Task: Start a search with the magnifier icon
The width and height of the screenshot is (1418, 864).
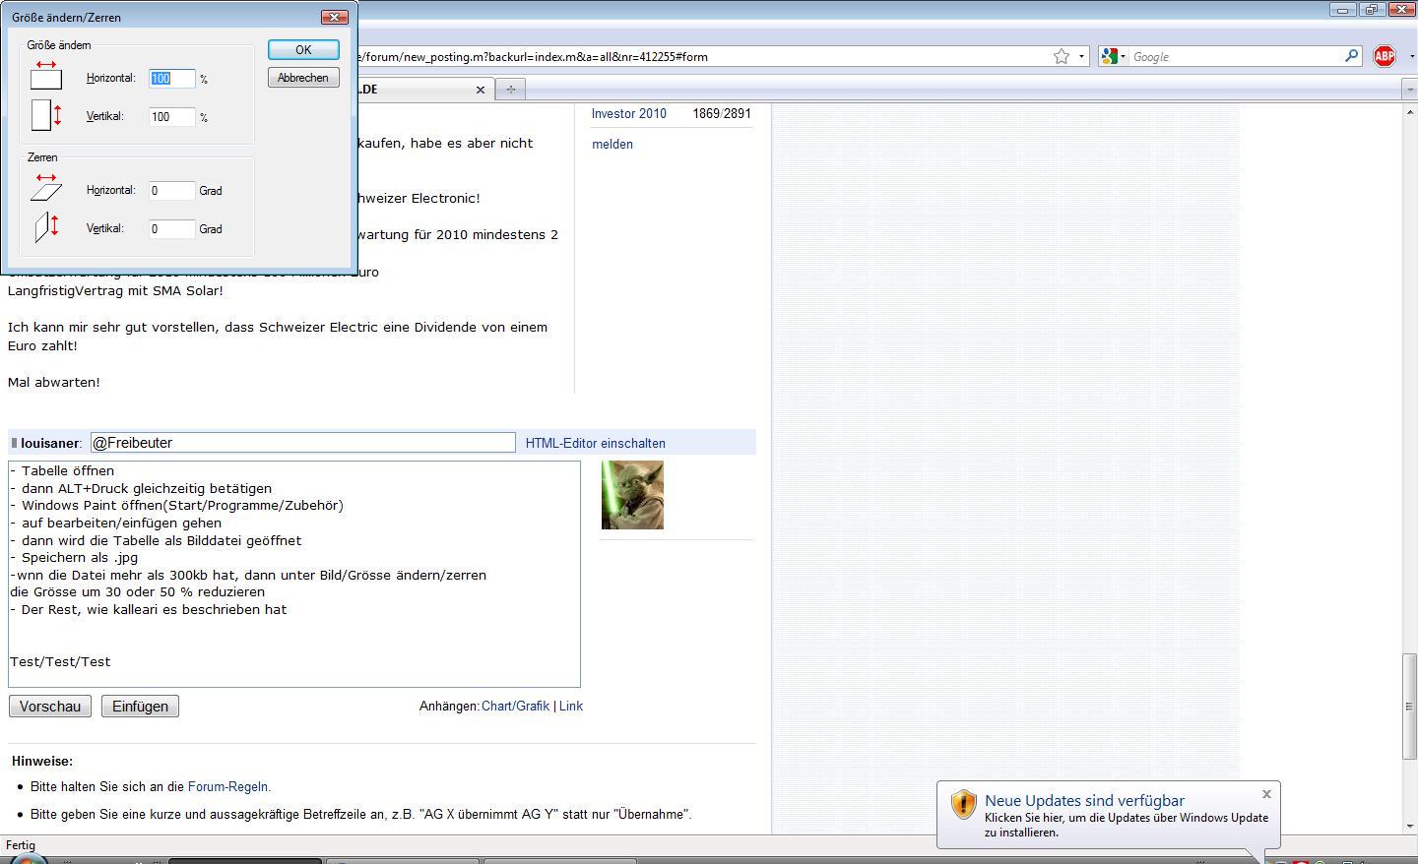Action: click(x=1352, y=56)
